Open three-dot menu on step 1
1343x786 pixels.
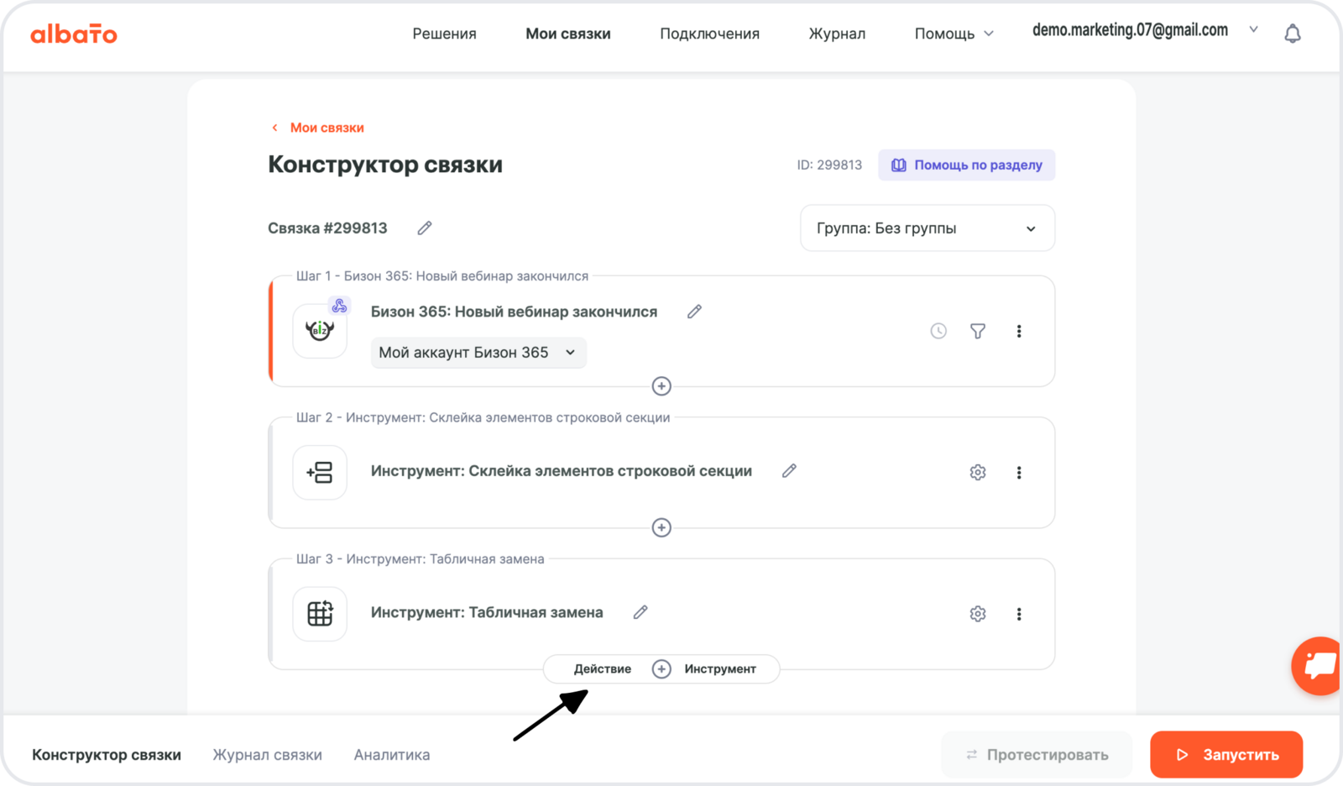pyautogui.click(x=1019, y=332)
